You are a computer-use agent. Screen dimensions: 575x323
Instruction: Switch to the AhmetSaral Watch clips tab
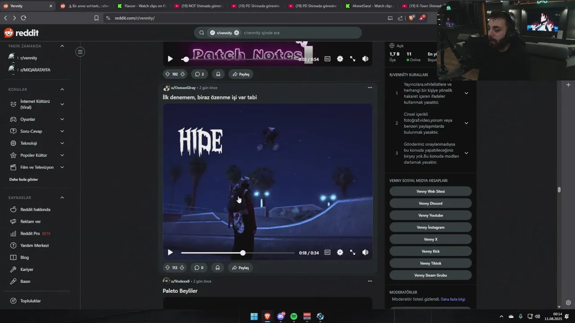(370, 6)
